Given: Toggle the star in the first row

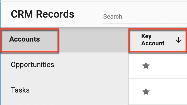Looking at the screenshot, I should [146, 66].
